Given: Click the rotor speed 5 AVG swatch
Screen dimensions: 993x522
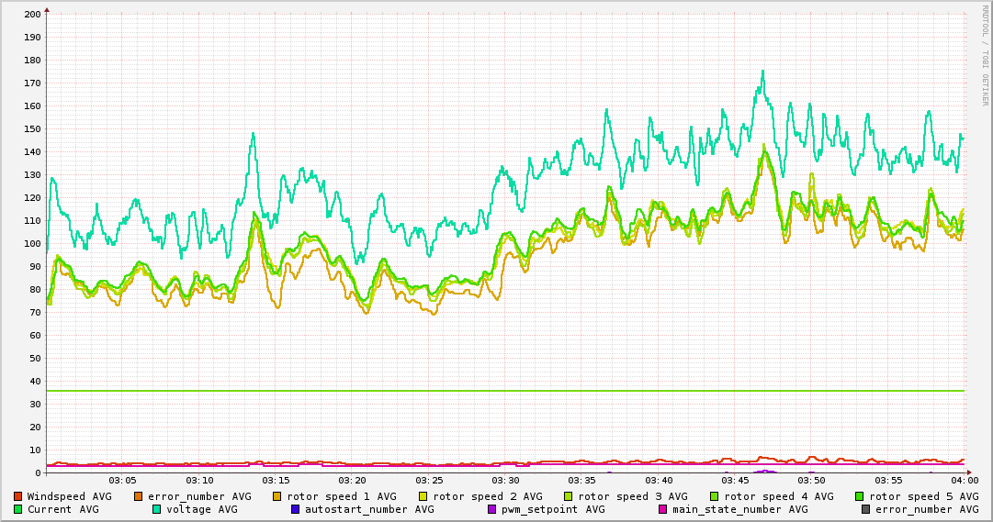Looking at the screenshot, I should click(860, 496).
